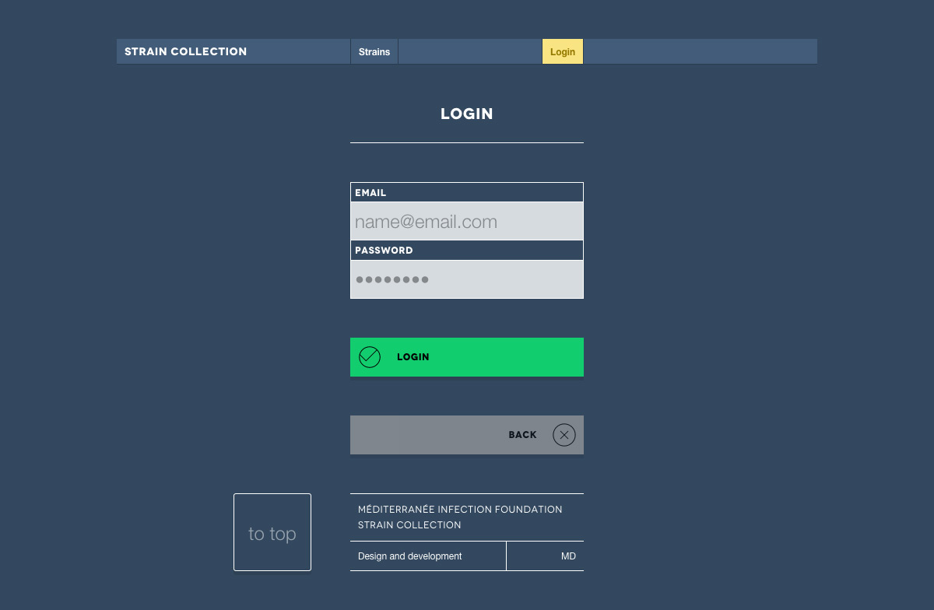The image size is (934, 610).
Task: Open the Strains menu item
Action: 374,52
